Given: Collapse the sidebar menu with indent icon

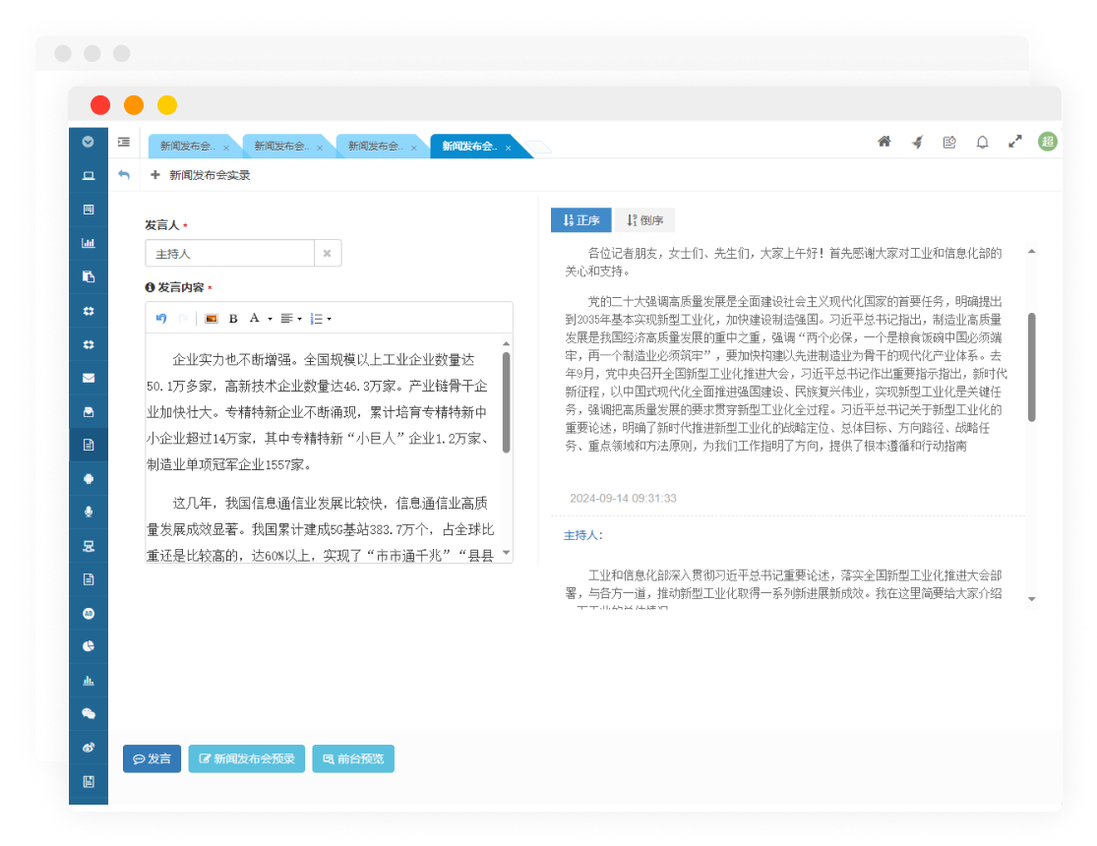Looking at the screenshot, I should coord(124,142).
